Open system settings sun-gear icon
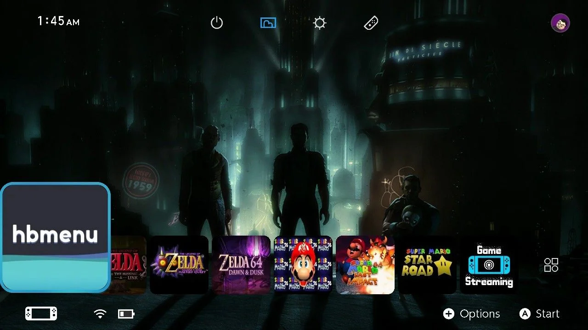 click(x=320, y=23)
